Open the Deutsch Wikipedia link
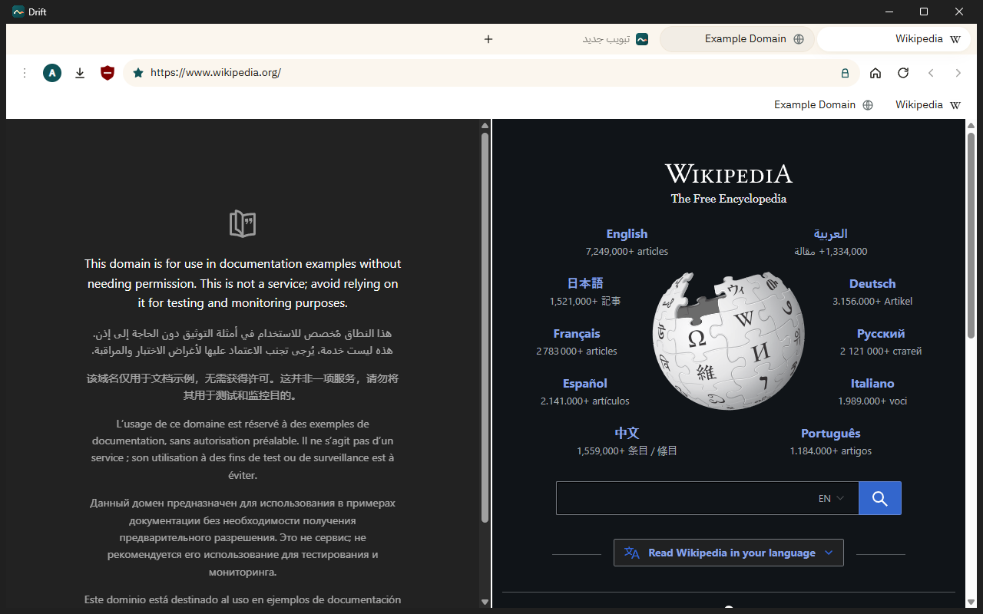Image resolution: width=983 pixels, height=614 pixels. coord(872,284)
